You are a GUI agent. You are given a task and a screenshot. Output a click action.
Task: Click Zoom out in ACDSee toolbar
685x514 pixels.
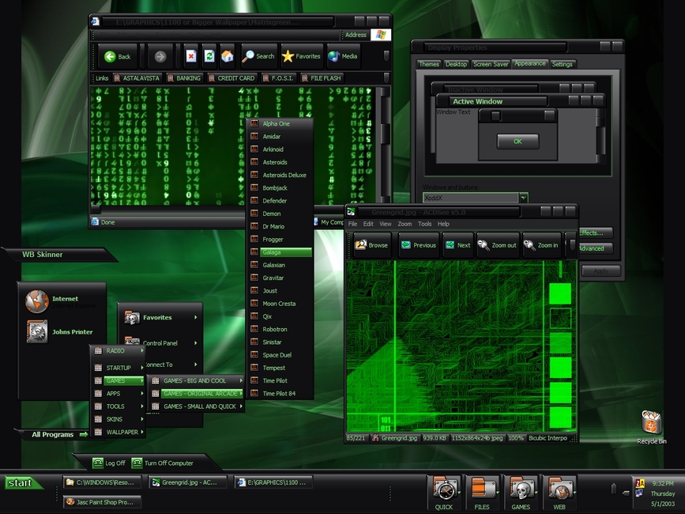[x=498, y=245]
